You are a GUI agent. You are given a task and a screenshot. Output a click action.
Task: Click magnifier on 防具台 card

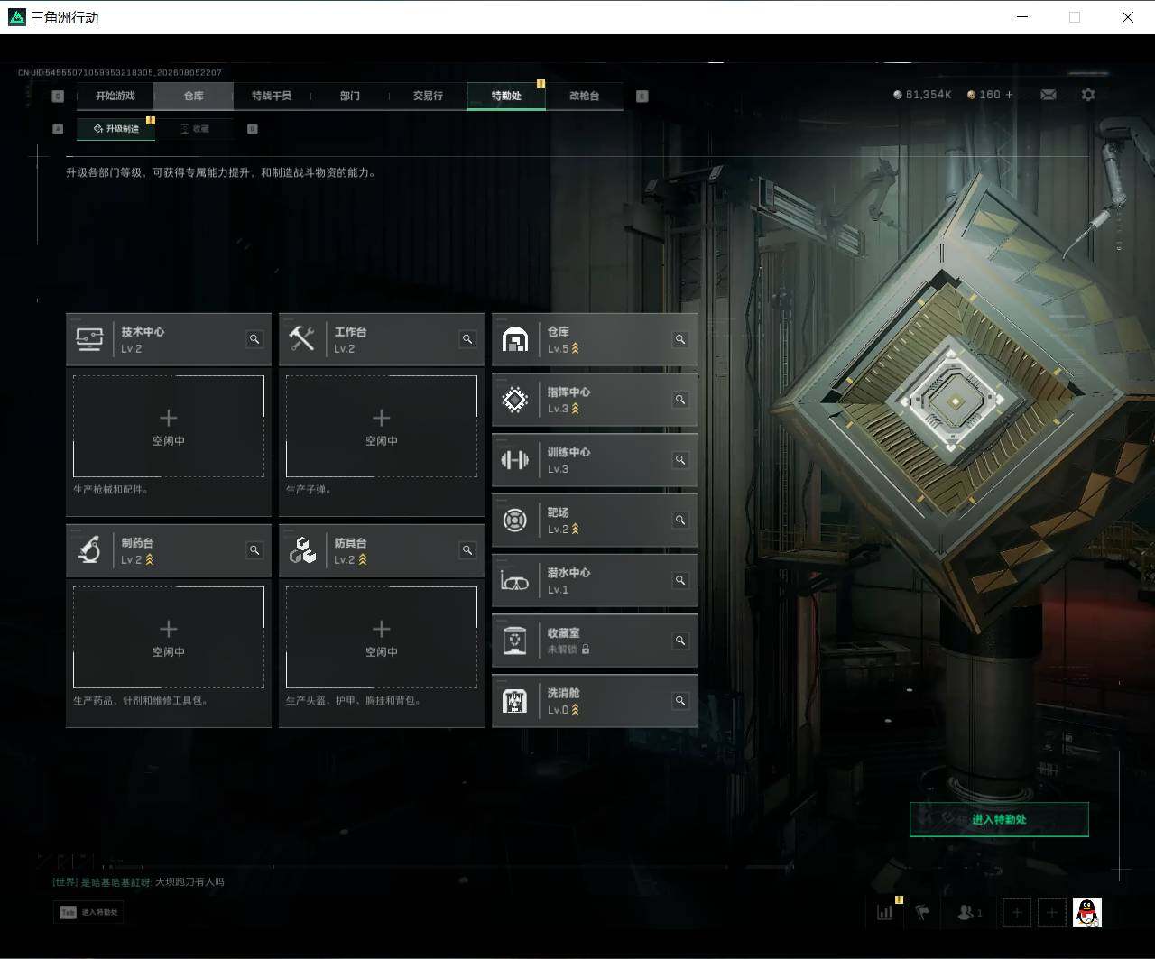point(467,550)
